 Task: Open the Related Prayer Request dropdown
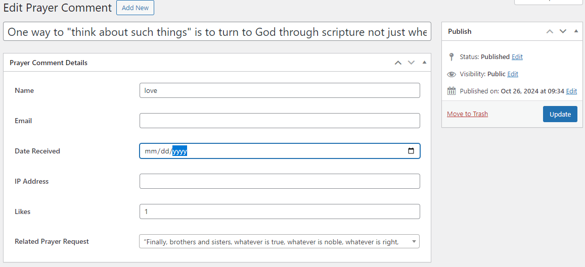[279, 242]
